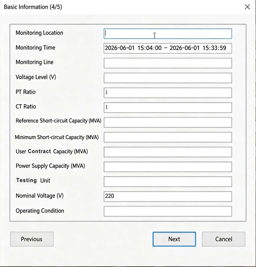
Task: Select the Nominal Voltage (V) field
Action: click(x=168, y=197)
